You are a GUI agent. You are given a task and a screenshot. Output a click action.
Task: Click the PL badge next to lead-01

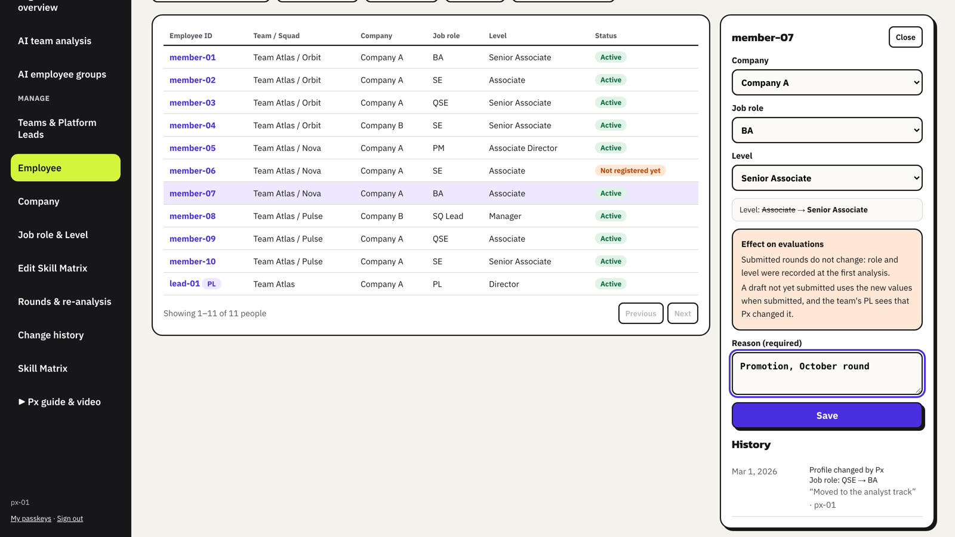click(x=211, y=284)
